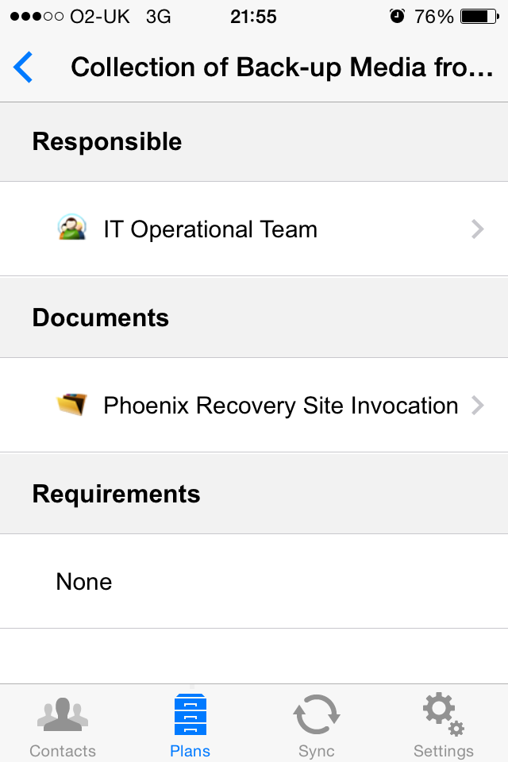Open the Contacts tab icon

pyautogui.click(x=63, y=714)
